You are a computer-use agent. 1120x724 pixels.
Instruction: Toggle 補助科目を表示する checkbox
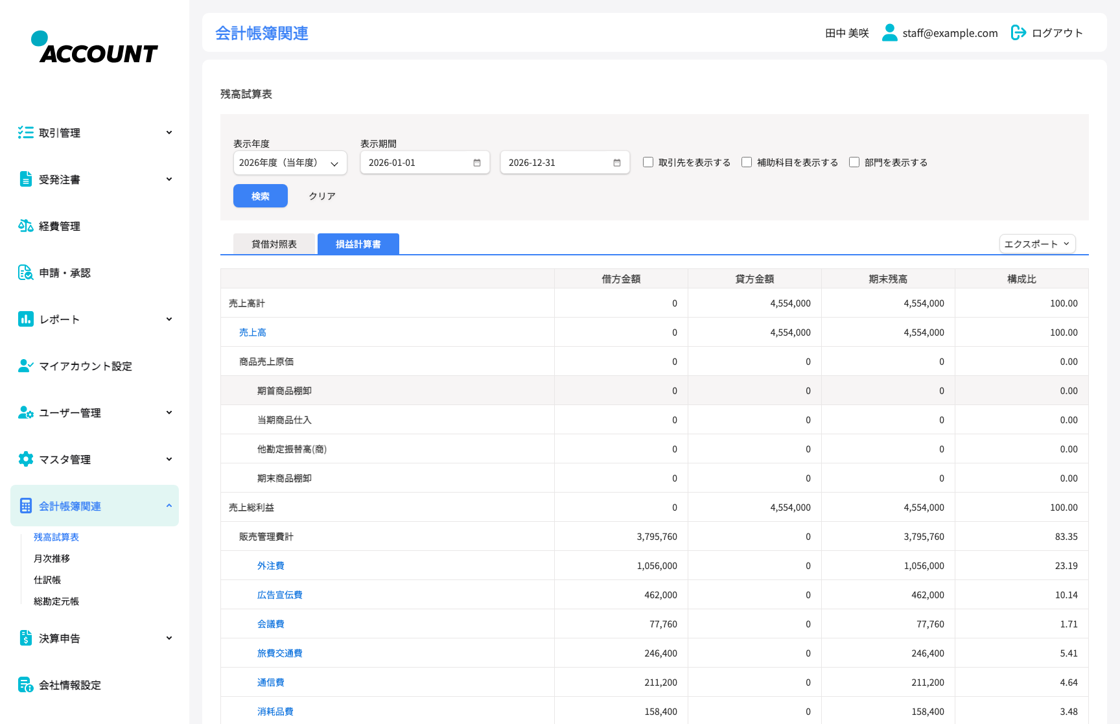tap(747, 162)
